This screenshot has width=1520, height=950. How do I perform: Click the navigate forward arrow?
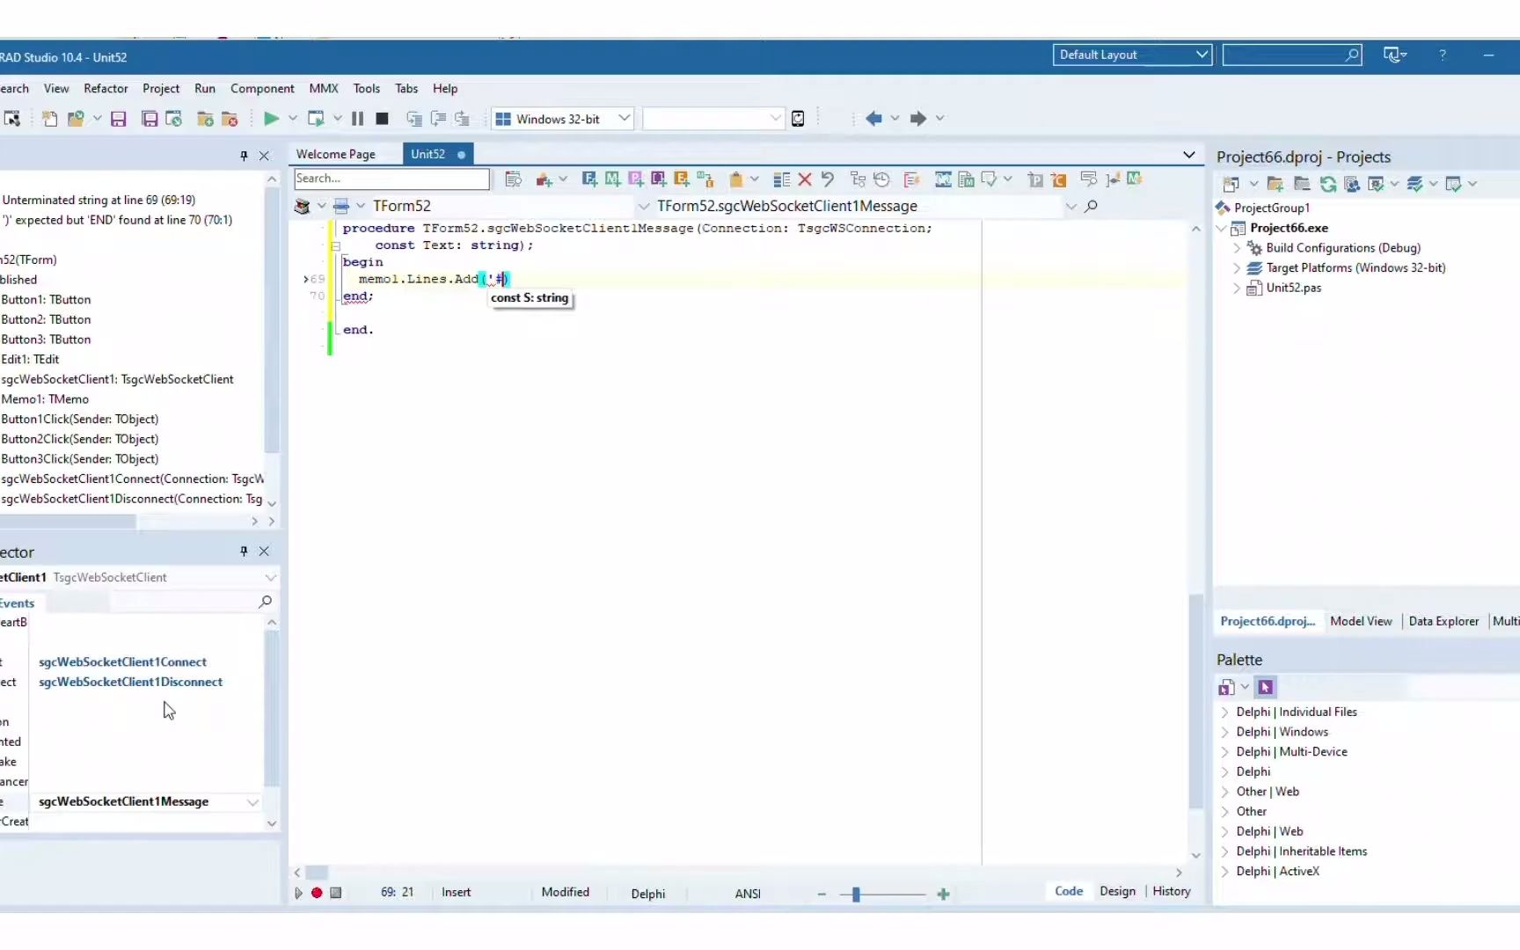917,118
